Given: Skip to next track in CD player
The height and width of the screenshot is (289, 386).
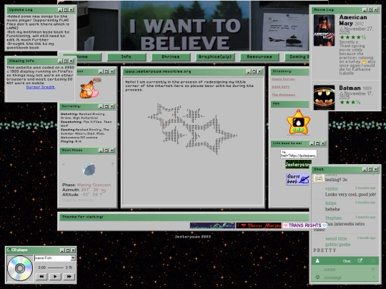Looking at the screenshot, I should pos(69,276).
